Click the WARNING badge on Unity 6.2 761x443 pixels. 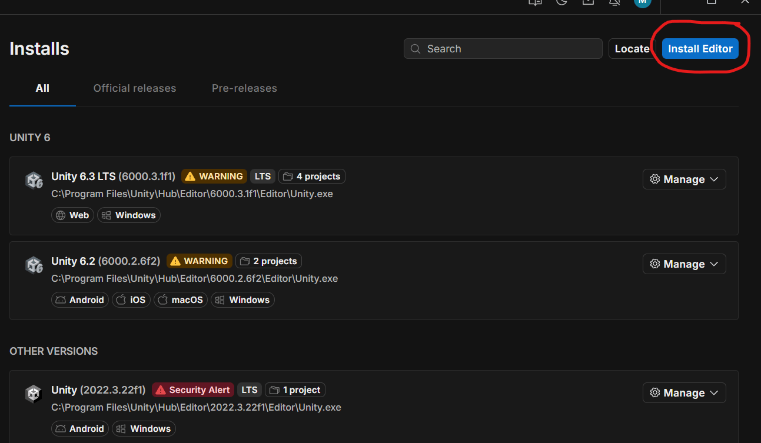pos(199,261)
